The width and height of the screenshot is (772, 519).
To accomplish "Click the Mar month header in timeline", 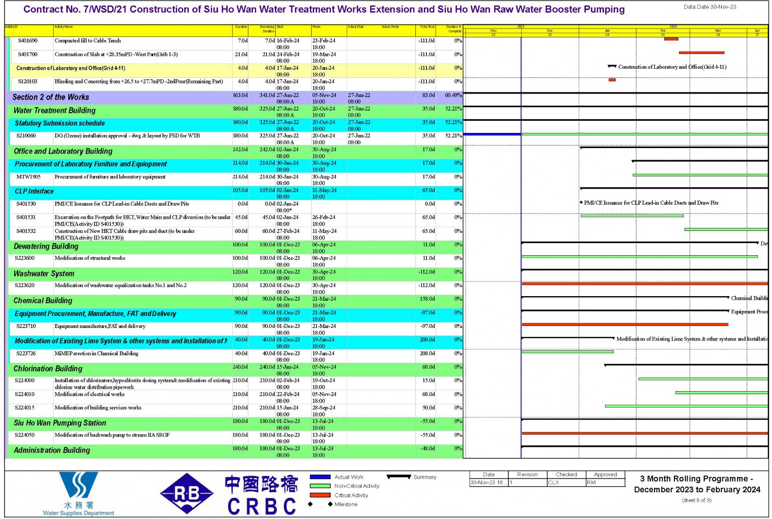I will coord(718,31).
